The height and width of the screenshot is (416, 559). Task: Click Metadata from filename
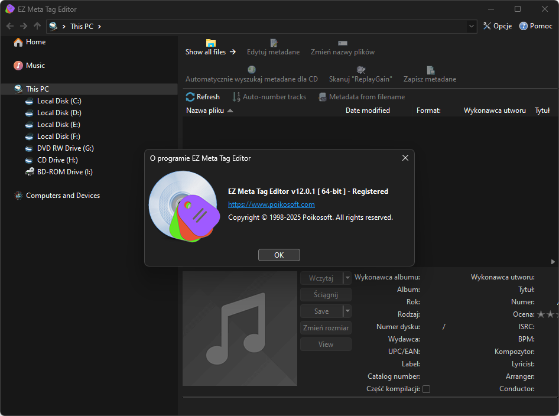pos(362,97)
